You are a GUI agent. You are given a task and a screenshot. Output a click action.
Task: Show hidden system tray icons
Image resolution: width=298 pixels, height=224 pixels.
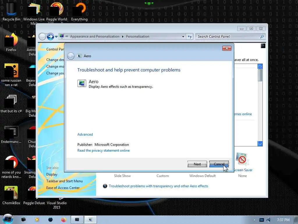tap(254, 220)
